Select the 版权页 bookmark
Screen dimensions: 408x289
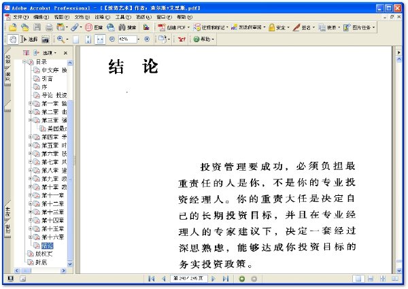pyautogui.click(x=44, y=254)
